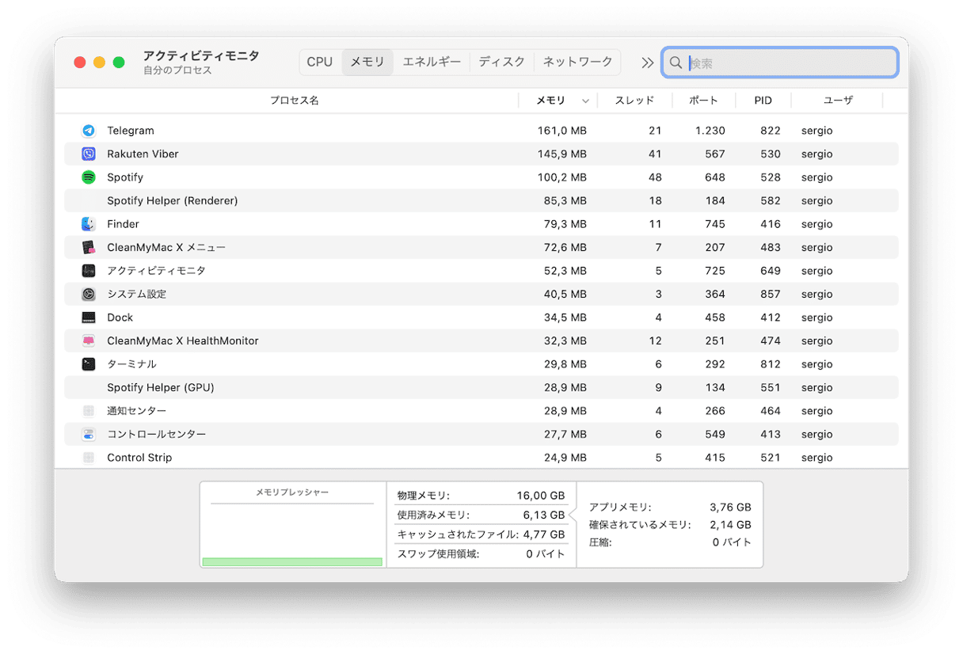Click the magnifying glass search icon
Viewport: 963px width, 654px height.
click(676, 63)
